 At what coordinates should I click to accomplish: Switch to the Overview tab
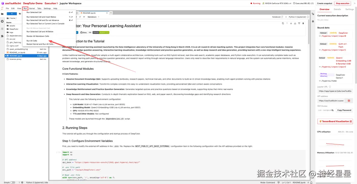pos(324,9)
